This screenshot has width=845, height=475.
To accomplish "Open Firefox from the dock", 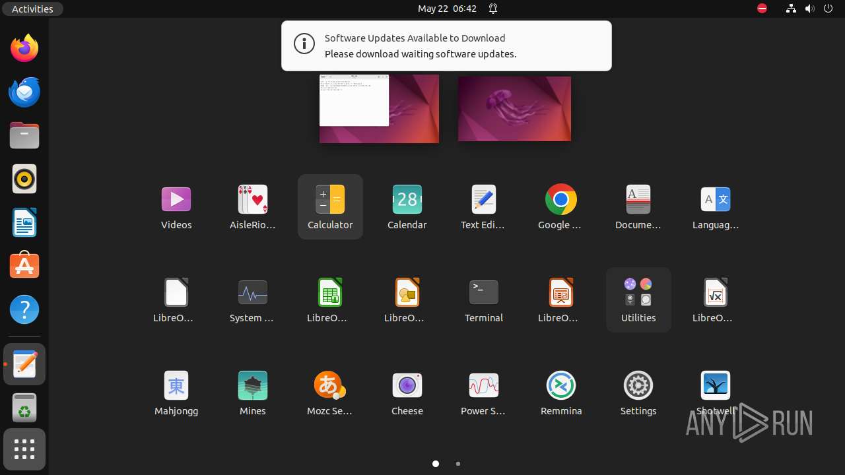I will tap(24, 48).
